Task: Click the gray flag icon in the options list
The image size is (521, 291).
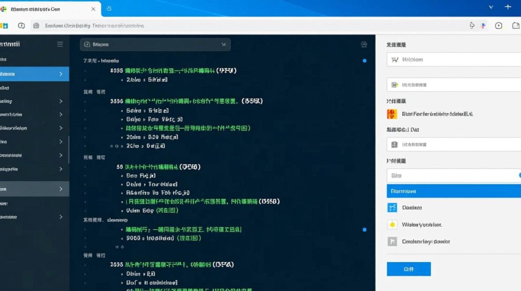Action: (392, 242)
